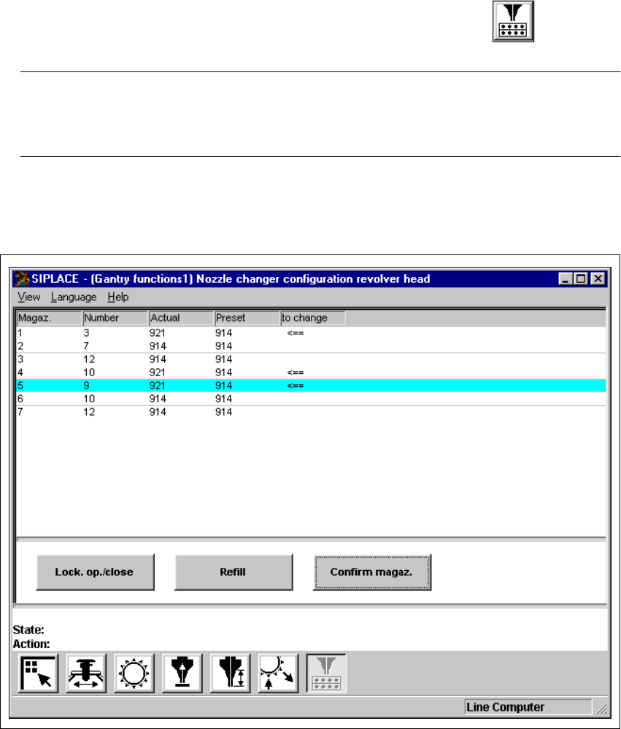Maximize the SIPLACE window
This screenshot has height=729, width=621.
[582, 278]
